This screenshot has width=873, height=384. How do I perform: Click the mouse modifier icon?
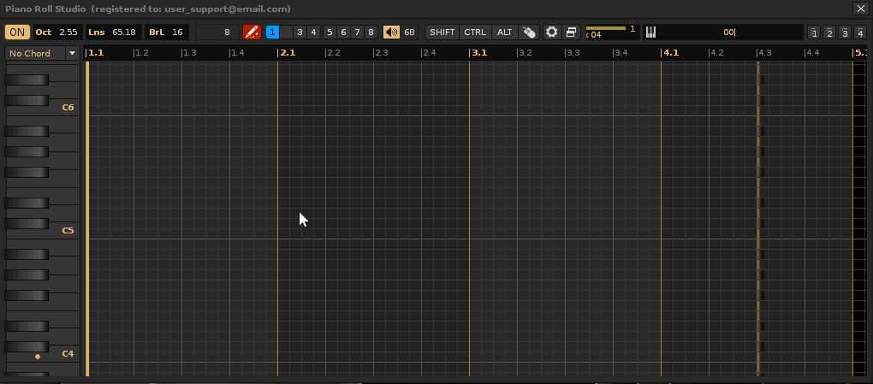point(528,32)
